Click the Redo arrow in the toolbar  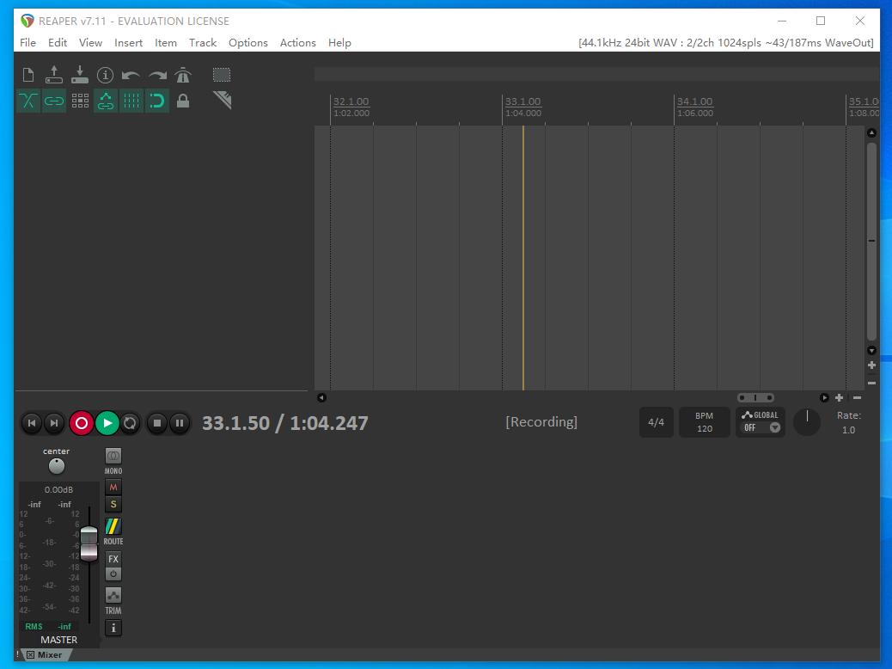(x=157, y=75)
